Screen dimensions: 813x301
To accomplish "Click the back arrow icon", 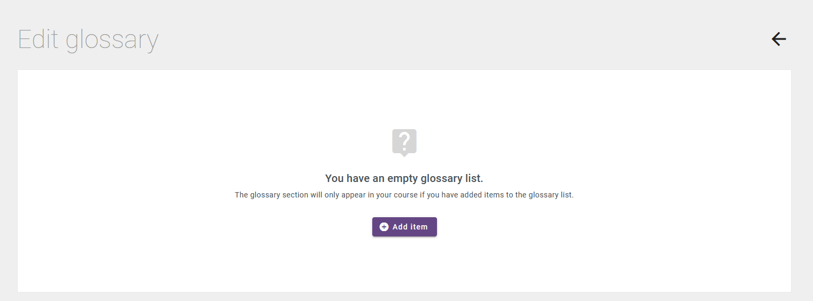I will (779, 39).
